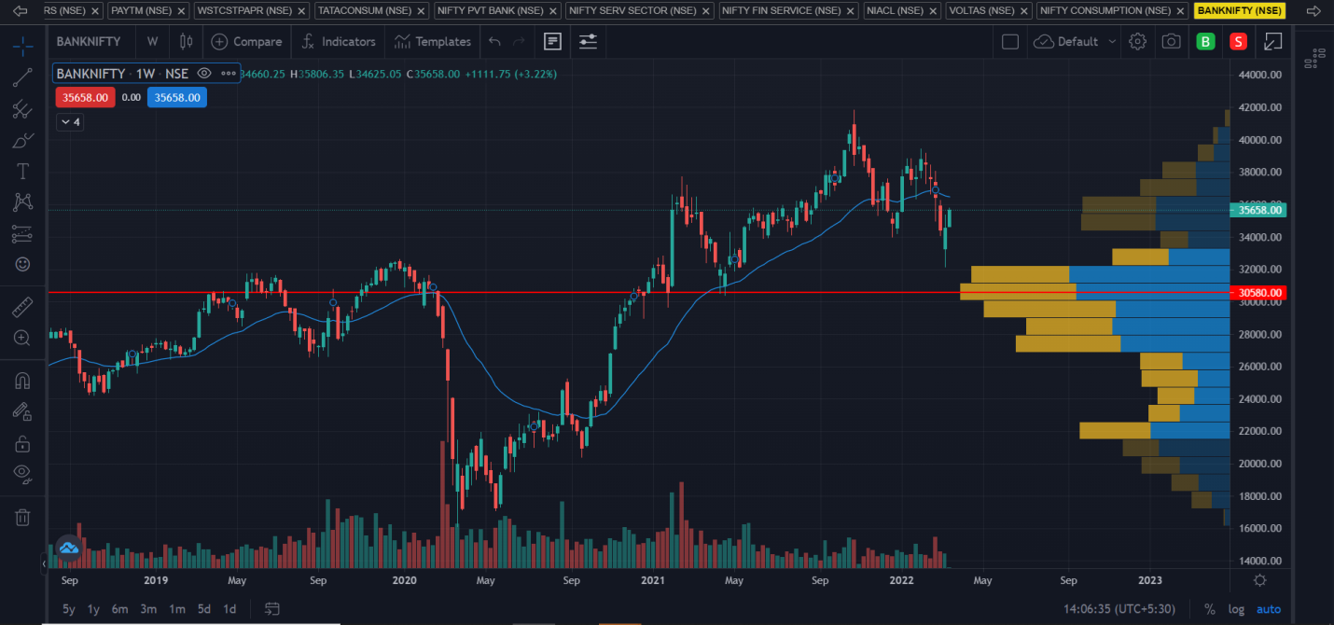Click the notes document icon in the toolbar

[552, 41]
